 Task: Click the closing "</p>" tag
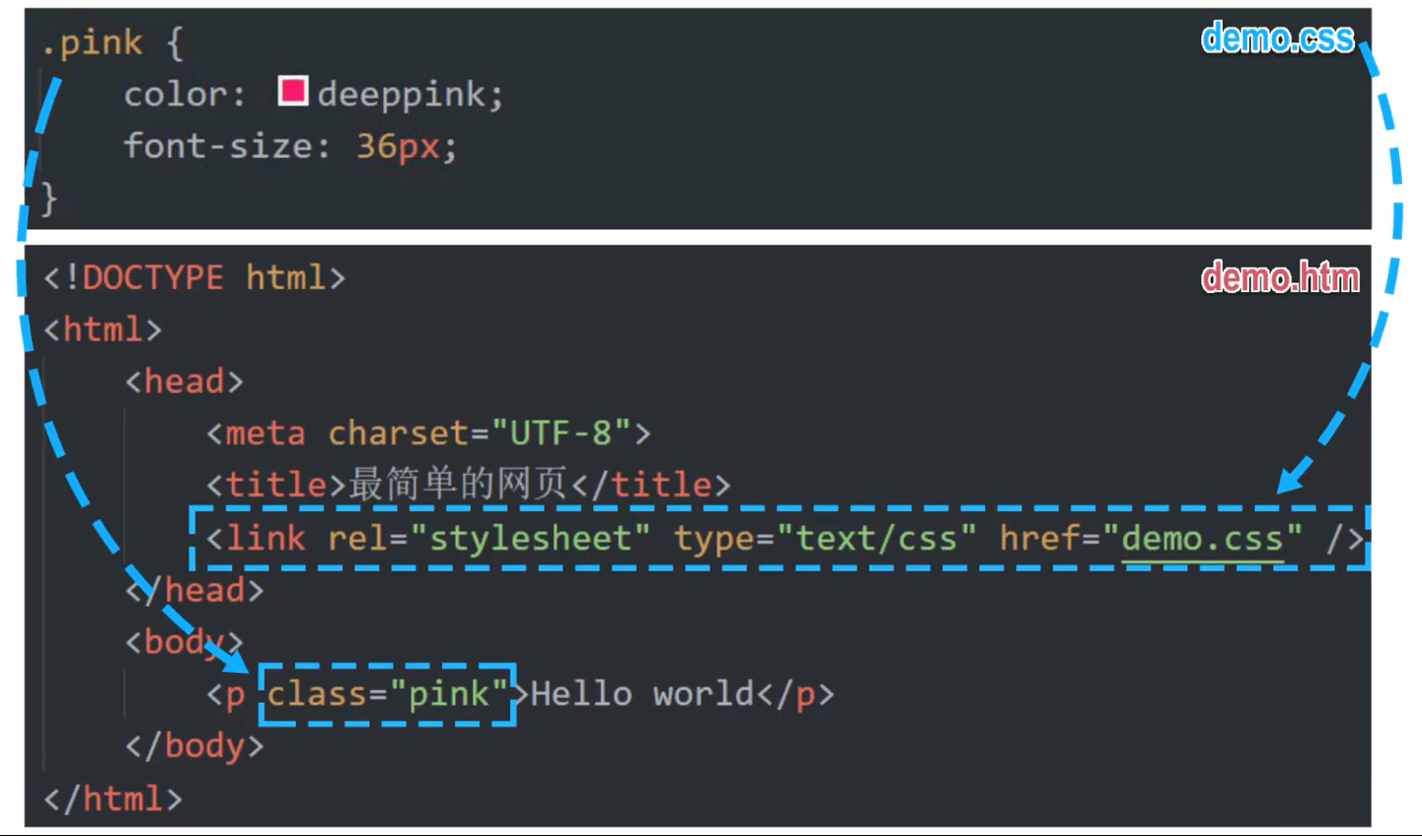pyautogui.click(x=795, y=695)
